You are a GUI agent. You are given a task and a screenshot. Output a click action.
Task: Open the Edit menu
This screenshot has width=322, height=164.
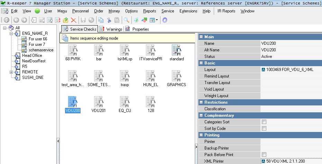[x=14, y=11]
